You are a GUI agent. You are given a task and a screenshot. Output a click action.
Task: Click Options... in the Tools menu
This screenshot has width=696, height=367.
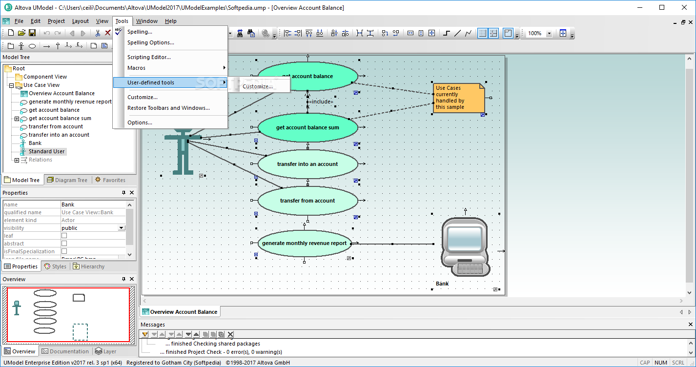point(170,122)
